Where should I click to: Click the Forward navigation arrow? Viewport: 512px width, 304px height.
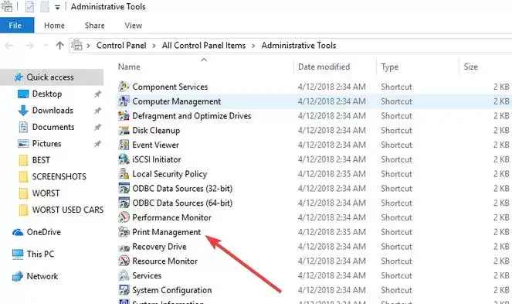tap(29, 46)
